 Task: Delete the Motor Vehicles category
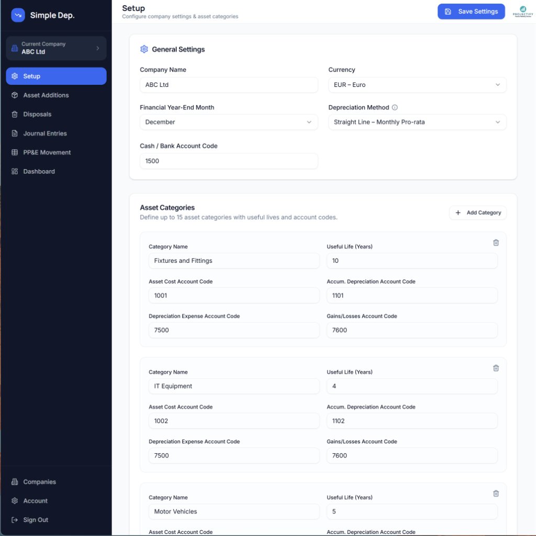click(x=496, y=494)
